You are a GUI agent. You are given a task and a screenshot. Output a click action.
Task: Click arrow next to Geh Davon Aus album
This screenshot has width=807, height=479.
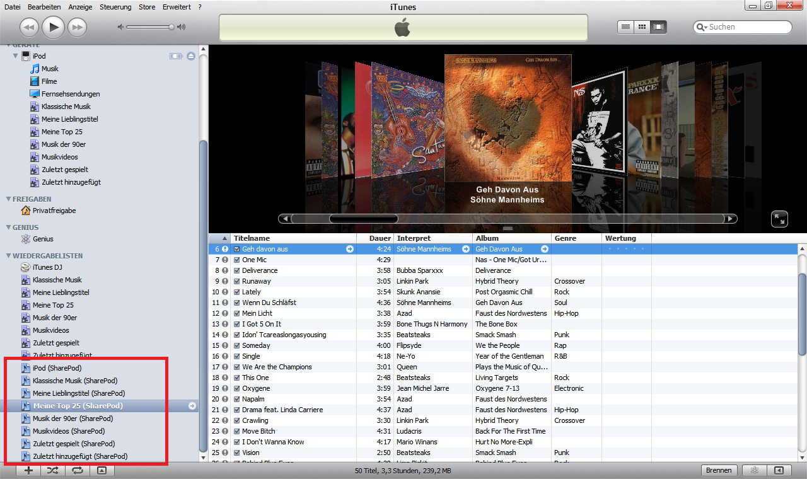click(545, 249)
